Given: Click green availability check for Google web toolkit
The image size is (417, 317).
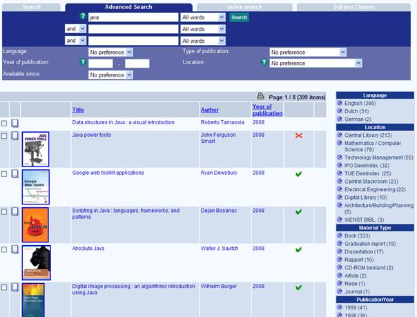Looking at the screenshot, I should (299, 174).
